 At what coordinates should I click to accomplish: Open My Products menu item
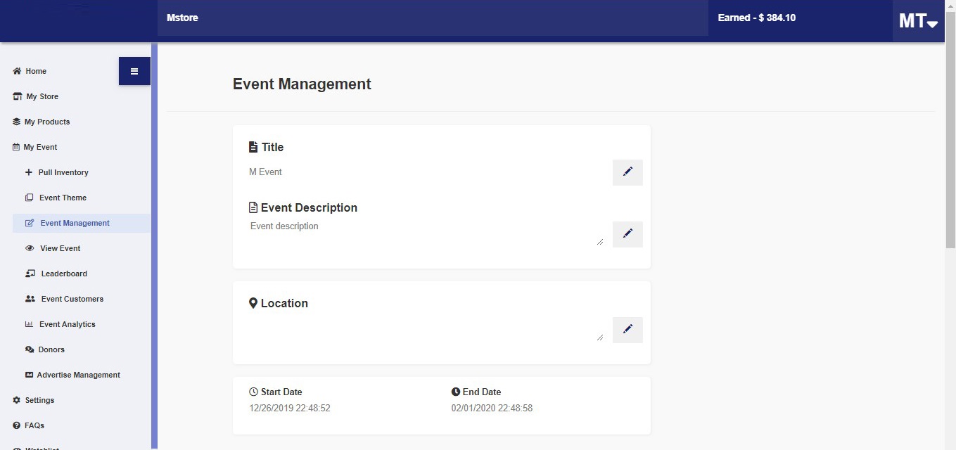click(47, 122)
